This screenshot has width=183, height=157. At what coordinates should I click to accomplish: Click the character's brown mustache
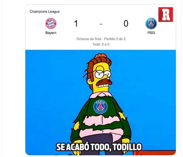(104, 82)
